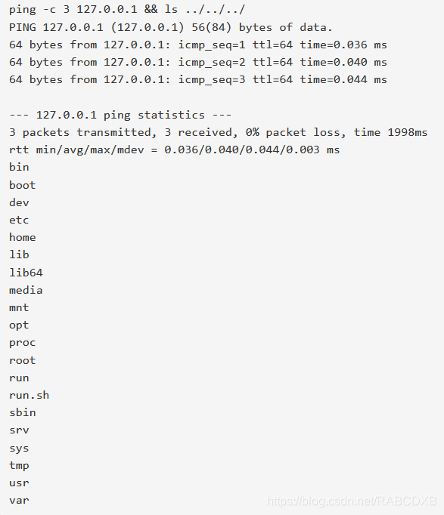The image size is (444, 515).
Task: Click the boot directory entry
Action: pos(23,185)
